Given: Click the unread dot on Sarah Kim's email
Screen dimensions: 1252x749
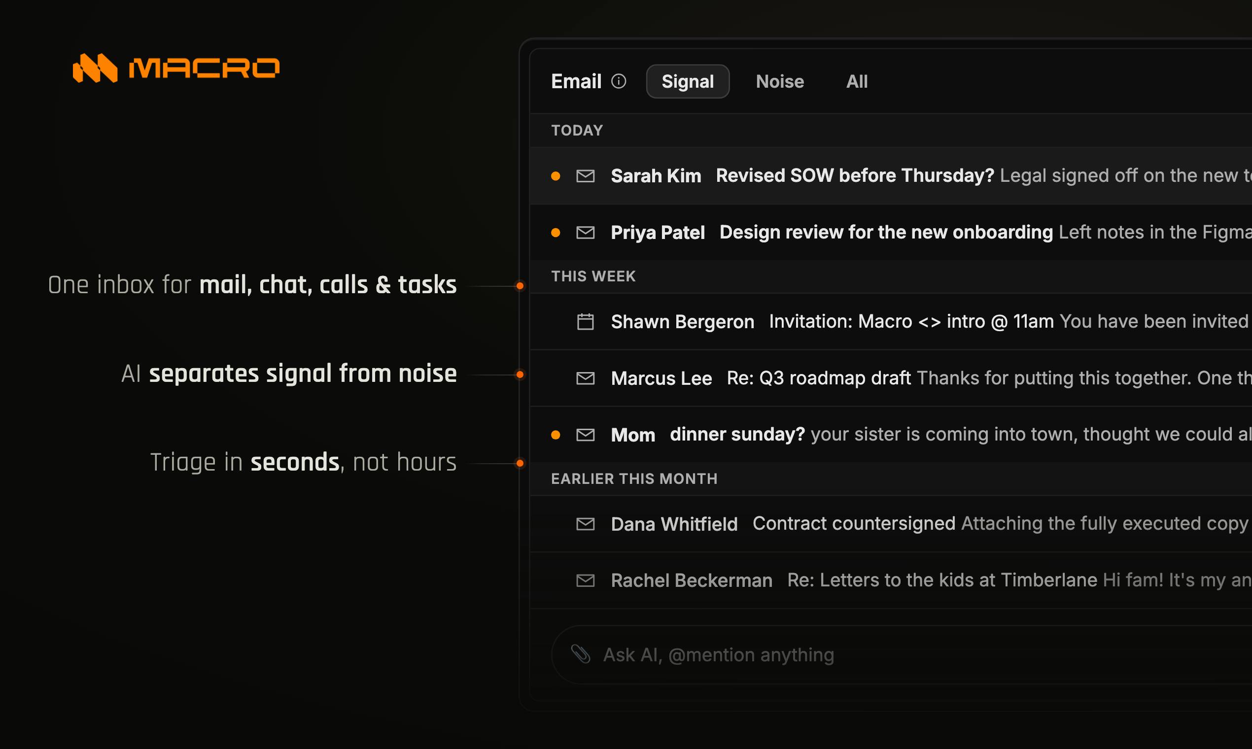Looking at the screenshot, I should [x=556, y=175].
